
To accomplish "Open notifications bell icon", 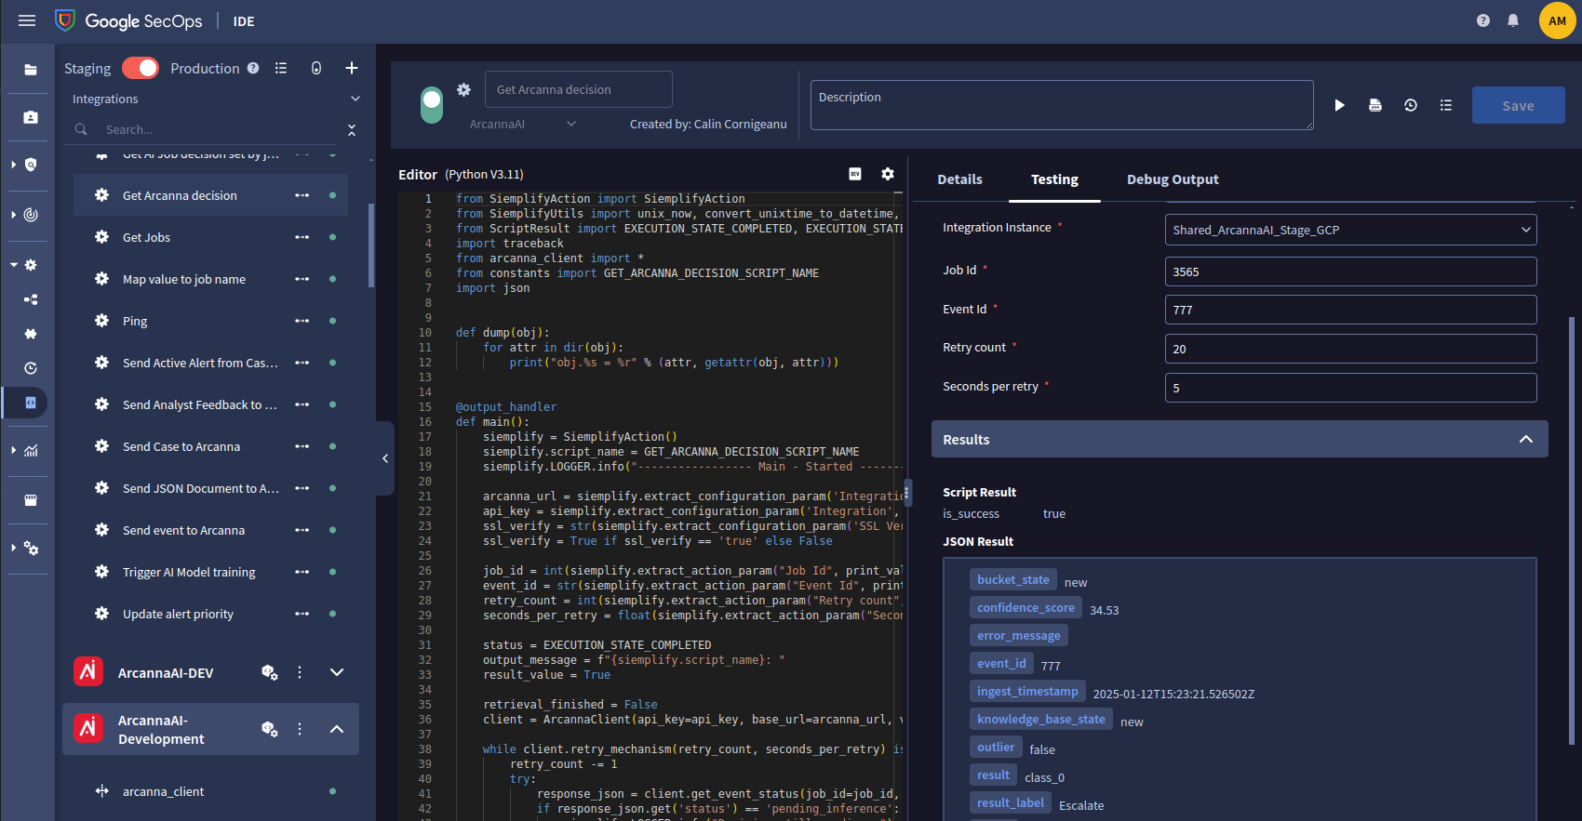I will pyautogui.click(x=1513, y=20).
